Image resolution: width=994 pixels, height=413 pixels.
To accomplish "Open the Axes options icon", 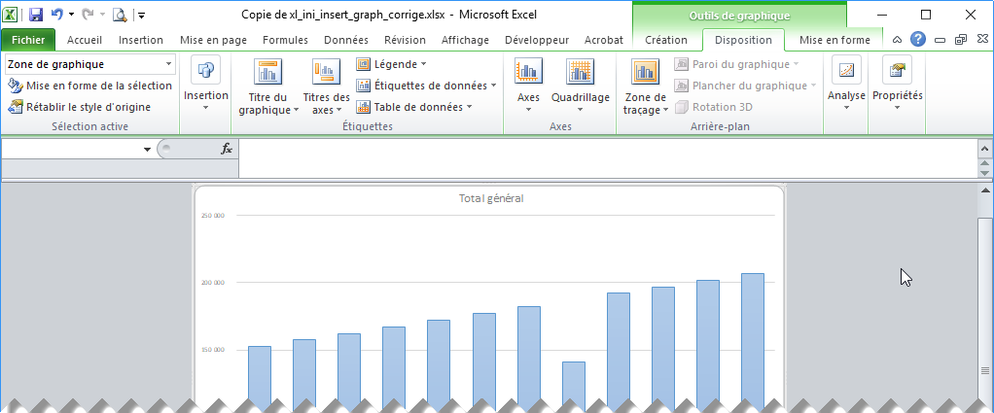I will click(x=528, y=72).
